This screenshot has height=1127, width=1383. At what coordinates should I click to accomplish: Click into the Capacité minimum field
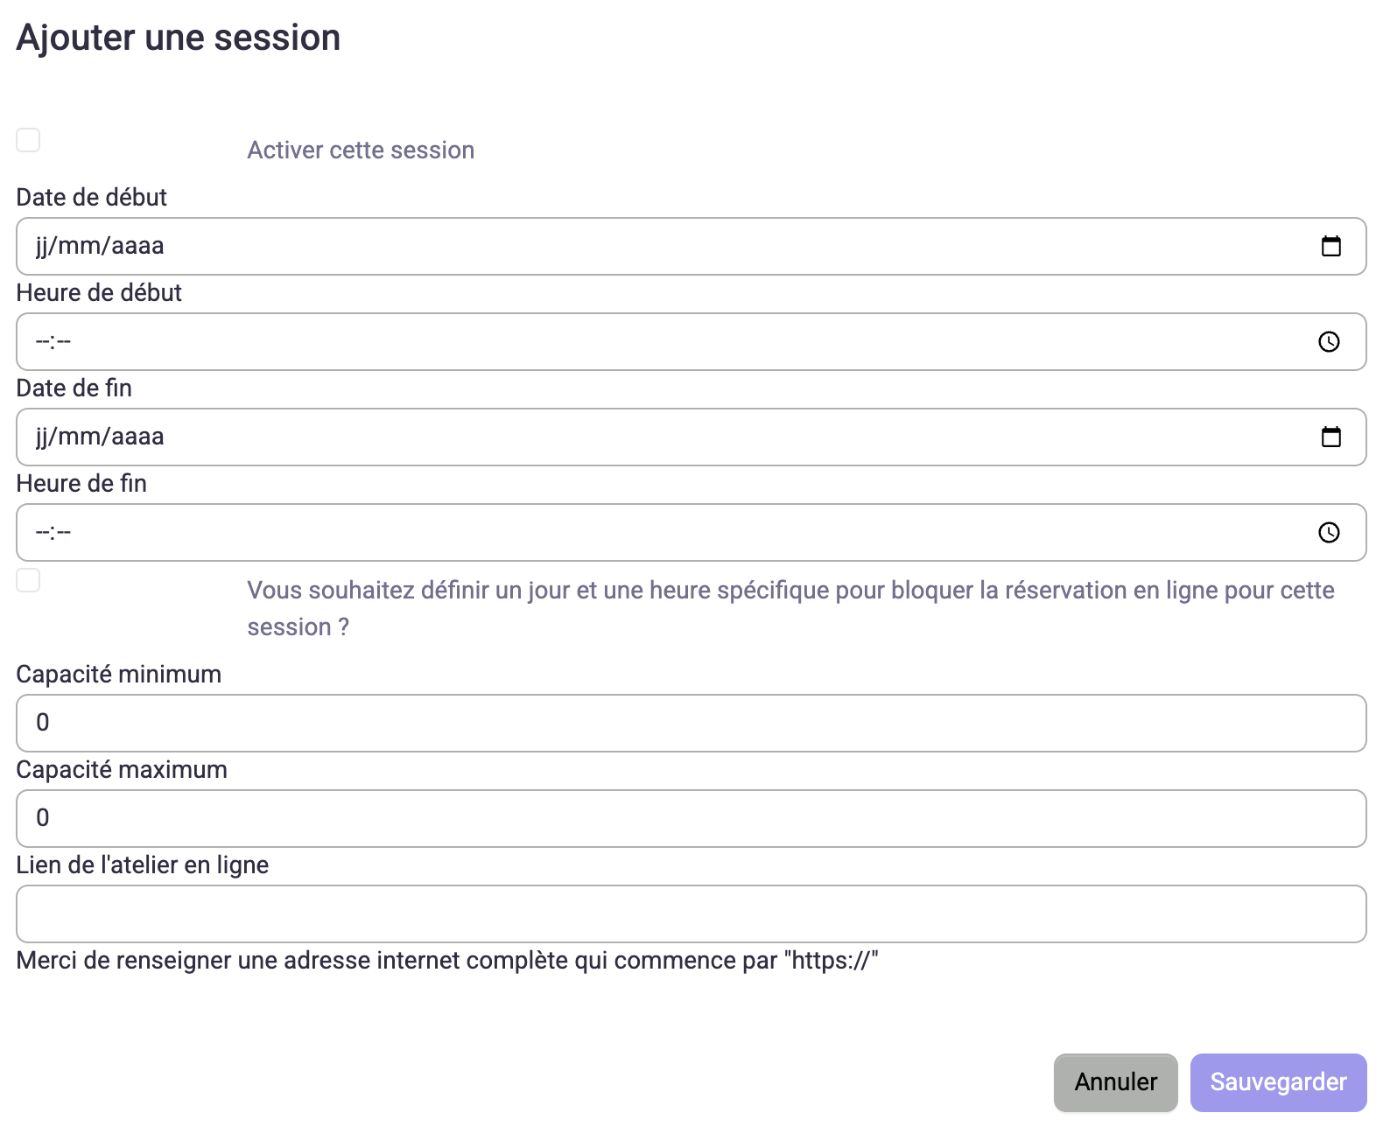coord(691,723)
